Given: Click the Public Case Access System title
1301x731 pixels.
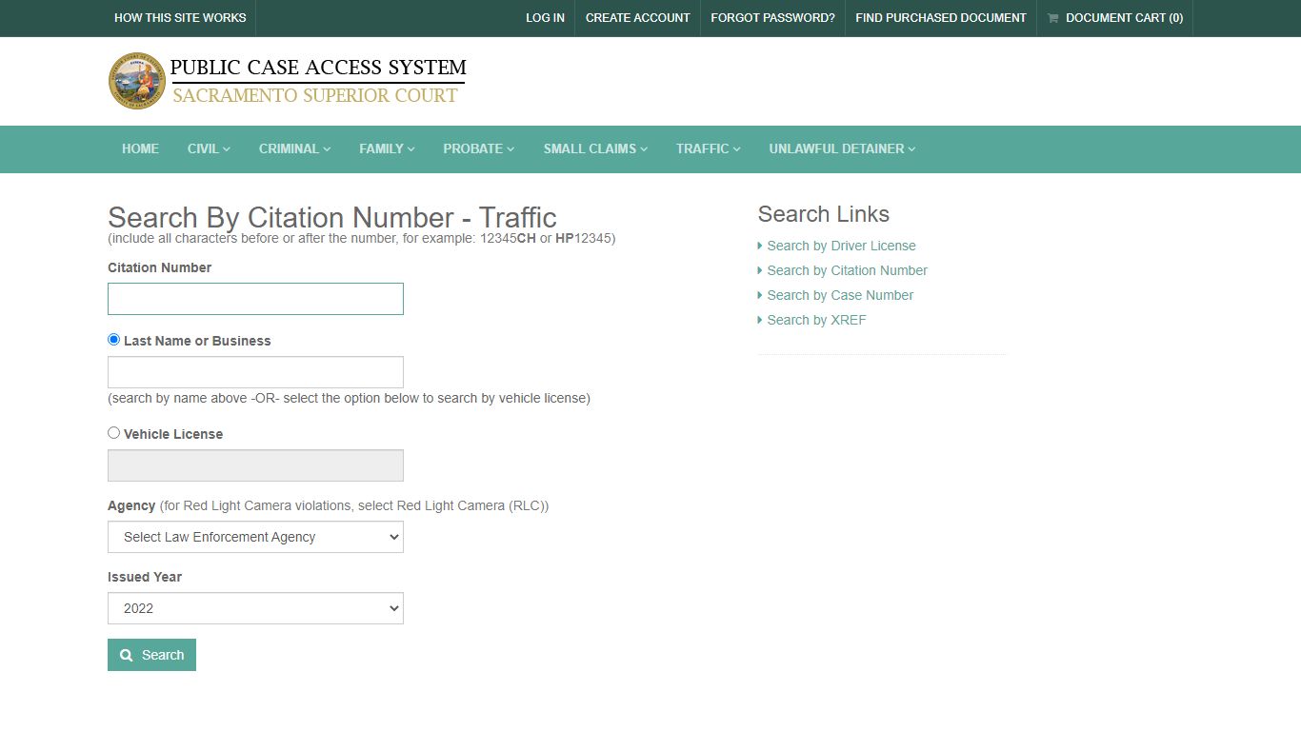Looking at the screenshot, I should point(318,68).
